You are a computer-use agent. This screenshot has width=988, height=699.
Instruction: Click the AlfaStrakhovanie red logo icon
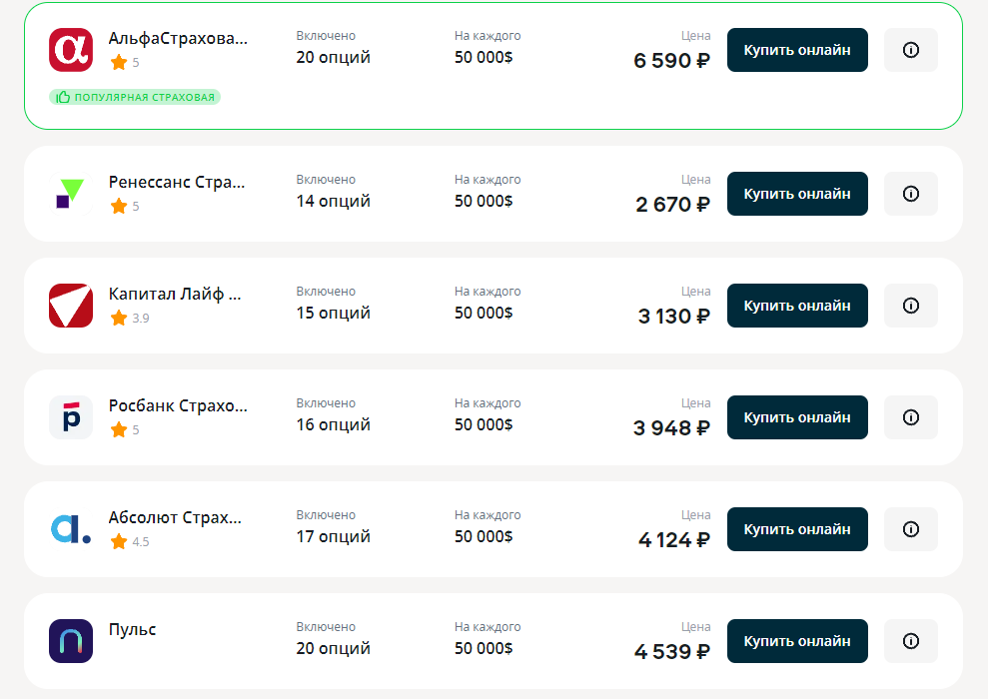(x=71, y=50)
